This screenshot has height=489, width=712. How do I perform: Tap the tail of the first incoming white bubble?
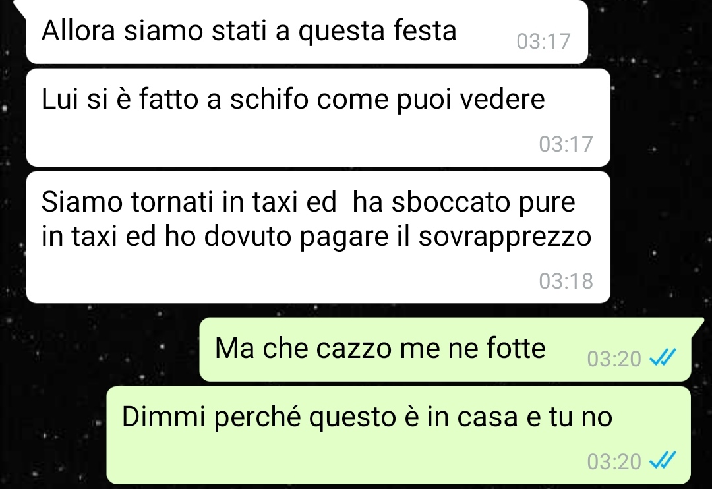pyautogui.click(x=20, y=7)
